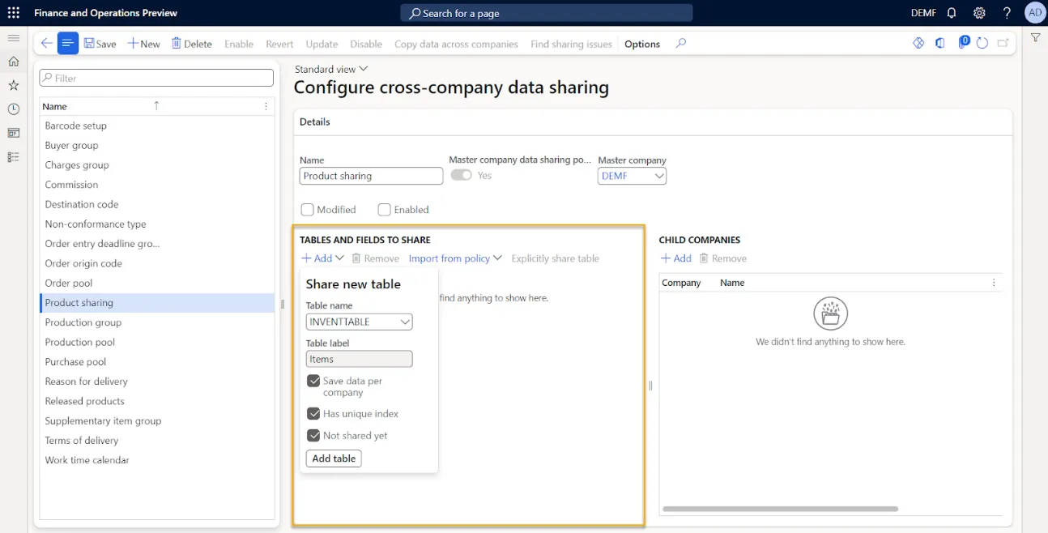Open attachments icon with 0 badge
The image size is (1048, 533).
963,42
